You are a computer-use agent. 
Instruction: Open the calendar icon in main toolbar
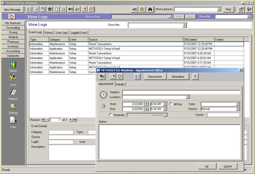[43, 10]
